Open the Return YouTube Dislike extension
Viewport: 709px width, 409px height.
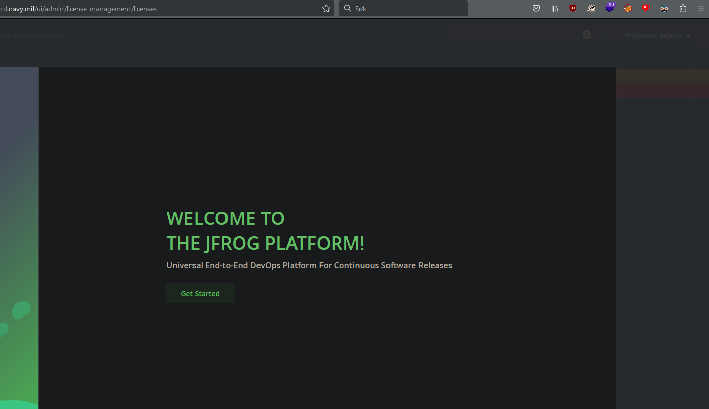coord(646,8)
